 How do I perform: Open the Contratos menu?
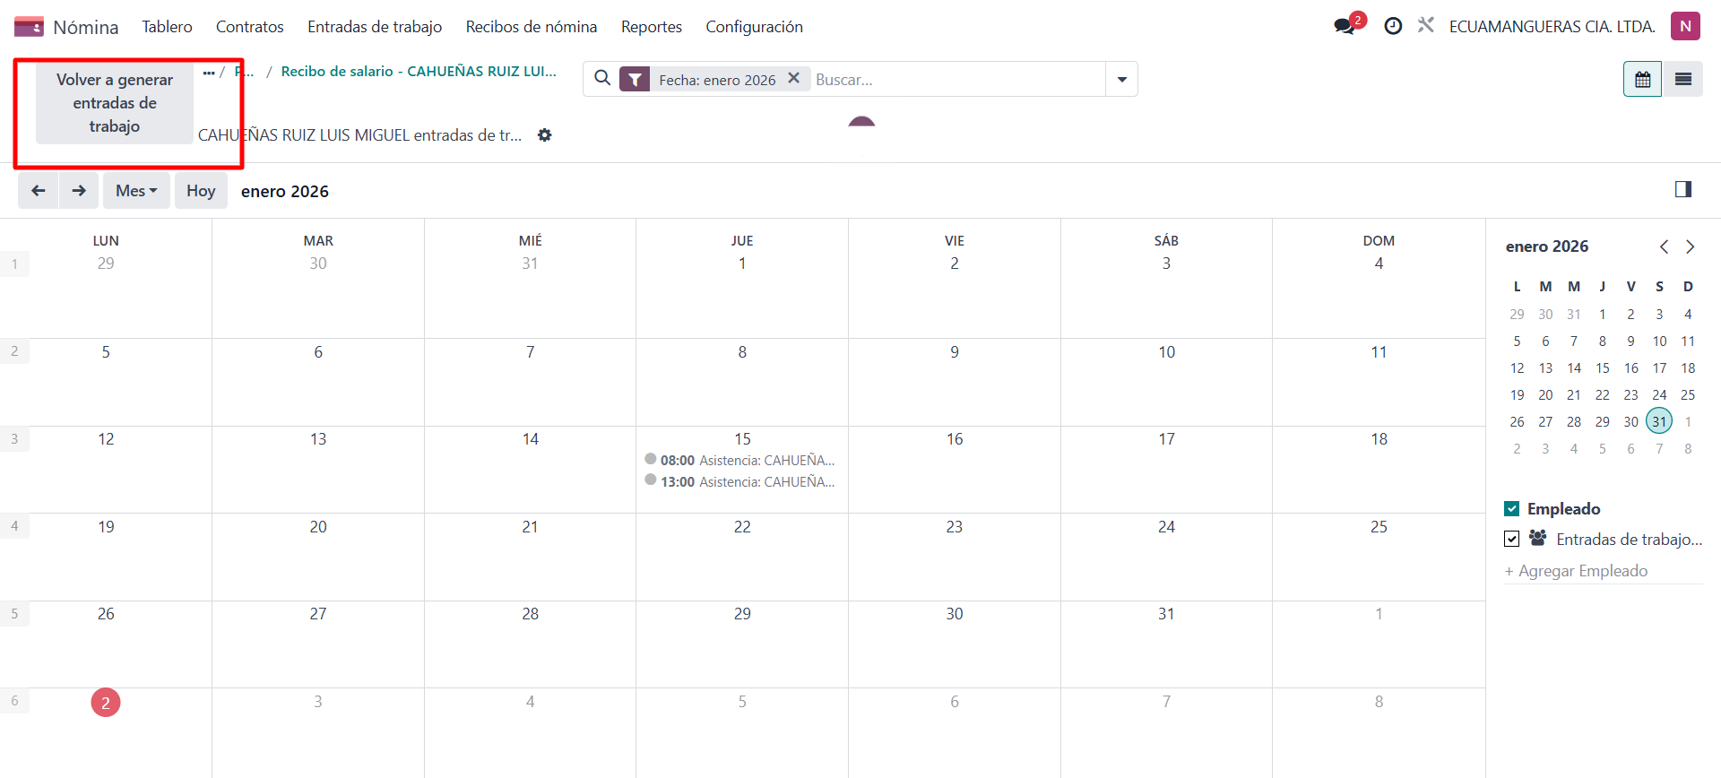[x=249, y=27]
